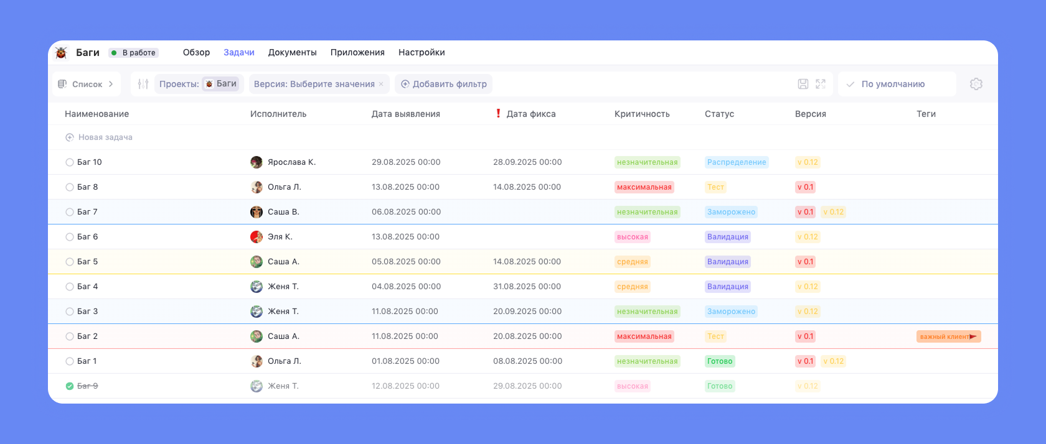1046x444 pixels.
Task: Click Новая задача to add a task
Action: pos(105,137)
